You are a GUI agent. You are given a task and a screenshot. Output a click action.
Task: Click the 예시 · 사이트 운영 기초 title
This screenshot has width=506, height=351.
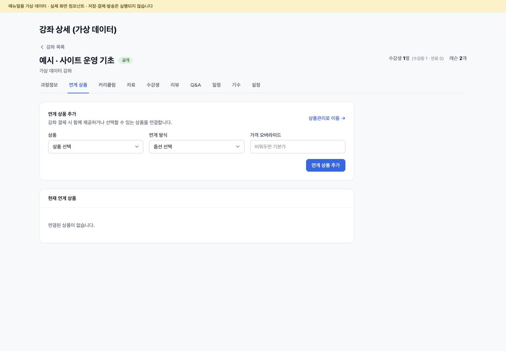pos(77,60)
